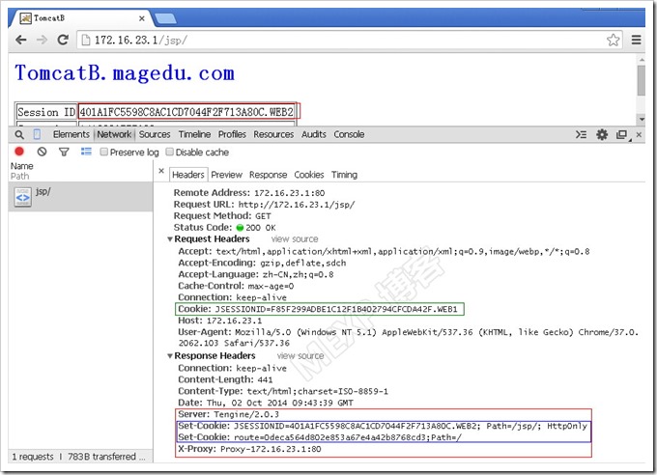Open the Profiles panel
This screenshot has height=475, width=657.
[232, 134]
